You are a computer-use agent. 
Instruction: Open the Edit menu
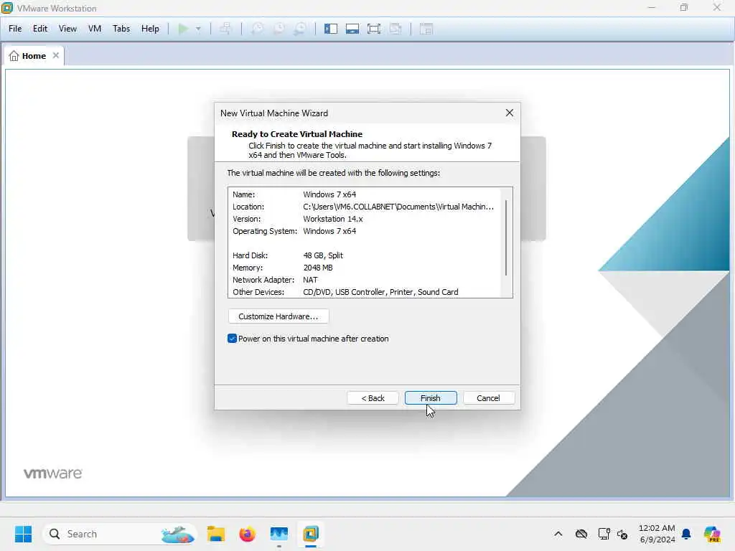tap(40, 29)
